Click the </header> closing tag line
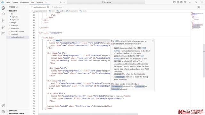Screen dimensions: 205x115 pyautogui.click(x=44, y=28)
